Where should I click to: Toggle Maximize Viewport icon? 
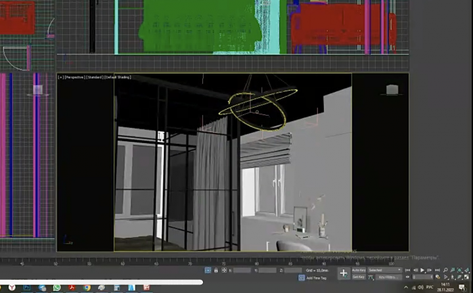(466, 277)
